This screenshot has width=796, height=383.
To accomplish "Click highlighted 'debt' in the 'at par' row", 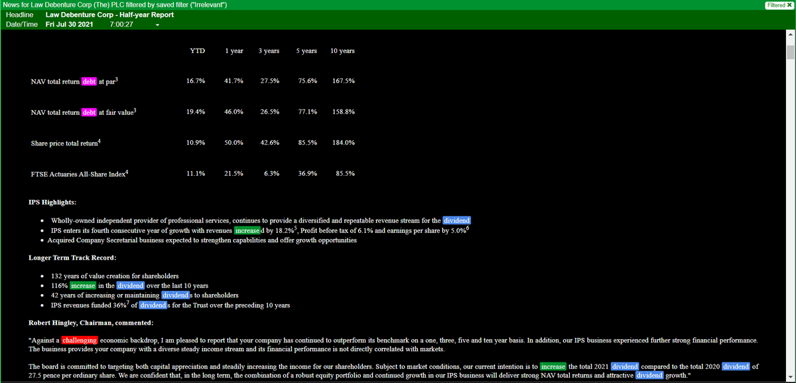I will [x=90, y=82].
